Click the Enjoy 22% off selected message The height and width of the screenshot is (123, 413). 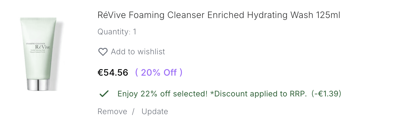coord(163,94)
